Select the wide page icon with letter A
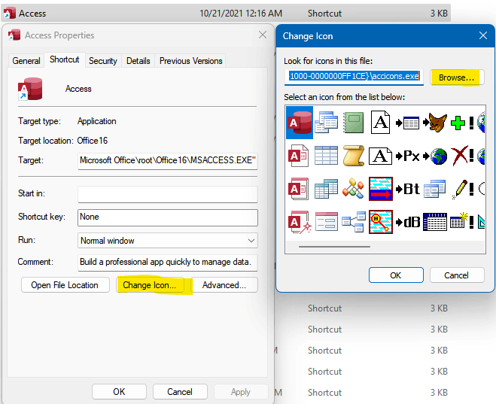 380,156
